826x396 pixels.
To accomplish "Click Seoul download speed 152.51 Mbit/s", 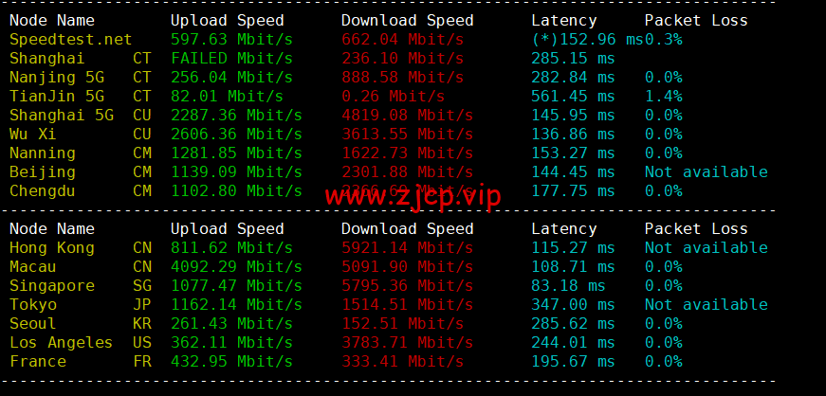I will click(402, 323).
